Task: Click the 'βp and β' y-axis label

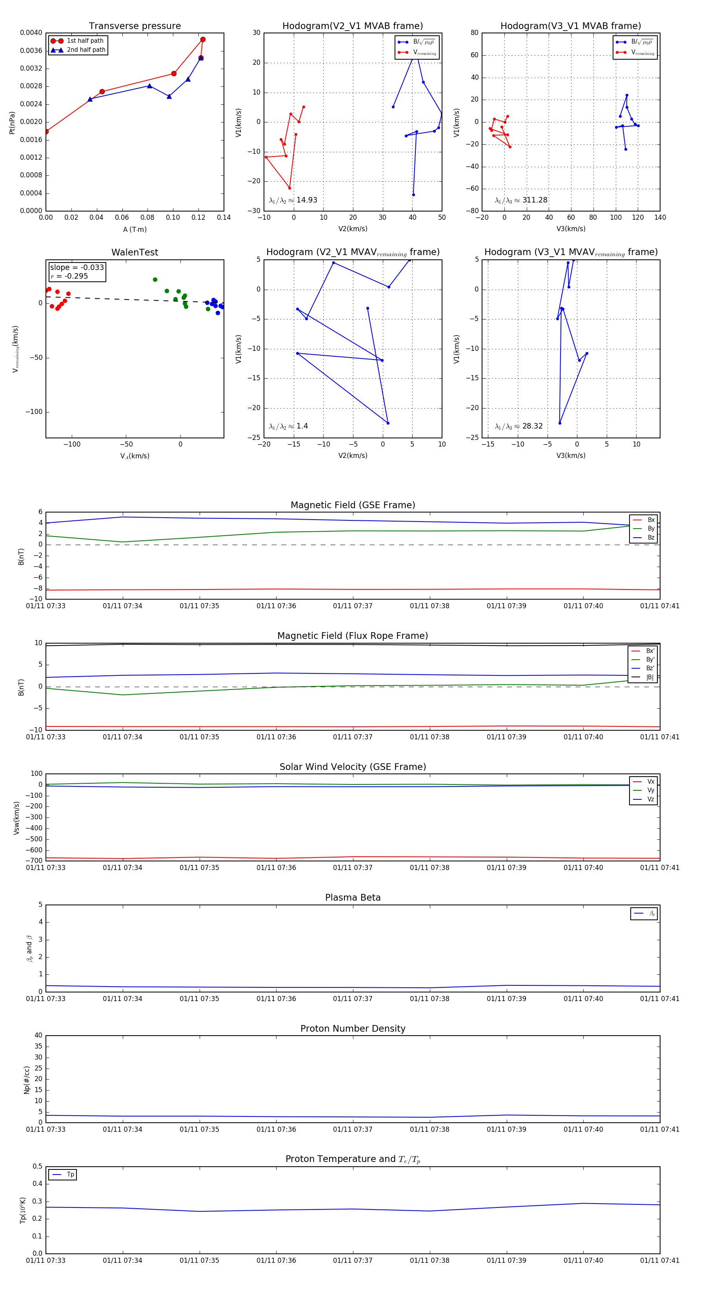Action: (29, 948)
